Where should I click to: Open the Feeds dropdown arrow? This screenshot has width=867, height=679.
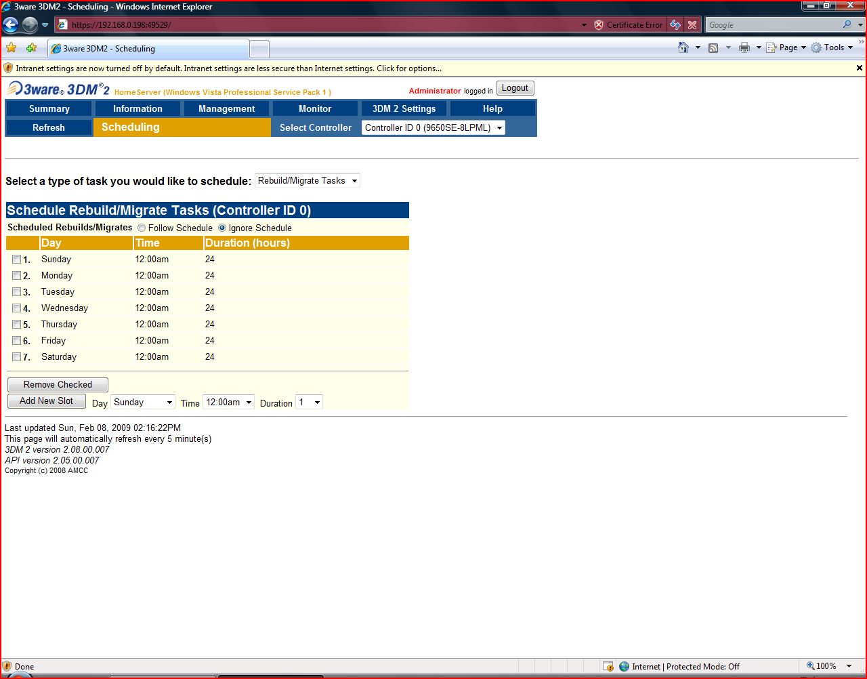[x=728, y=47]
